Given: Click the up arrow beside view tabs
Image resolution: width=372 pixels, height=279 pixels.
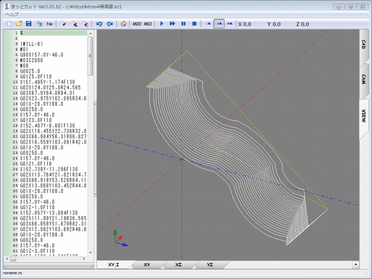Looking at the screenshot, I should click(x=355, y=264).
